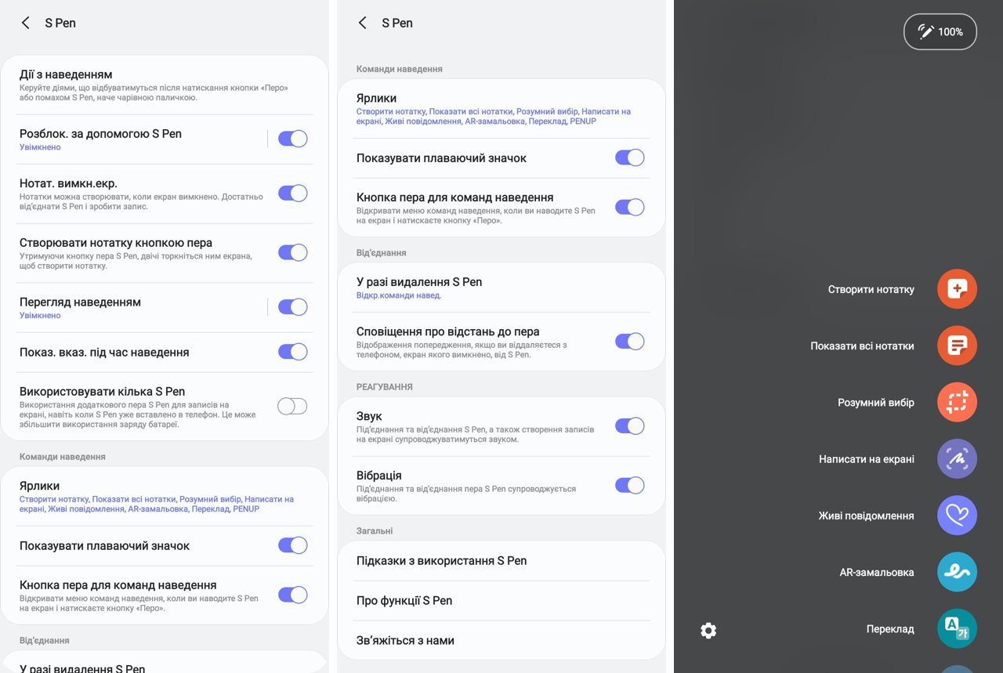This screenshot has width=1003, height=673.
Task: Open the Переклад translate icon
Action: (957, 628)
